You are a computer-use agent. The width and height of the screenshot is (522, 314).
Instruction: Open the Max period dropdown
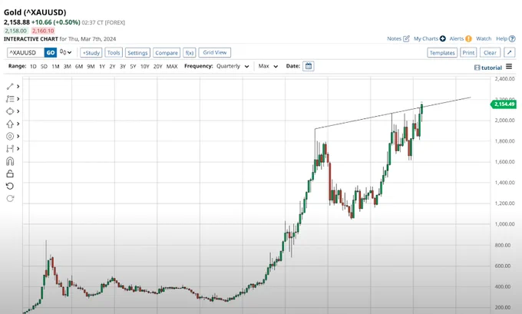[268, 66]
